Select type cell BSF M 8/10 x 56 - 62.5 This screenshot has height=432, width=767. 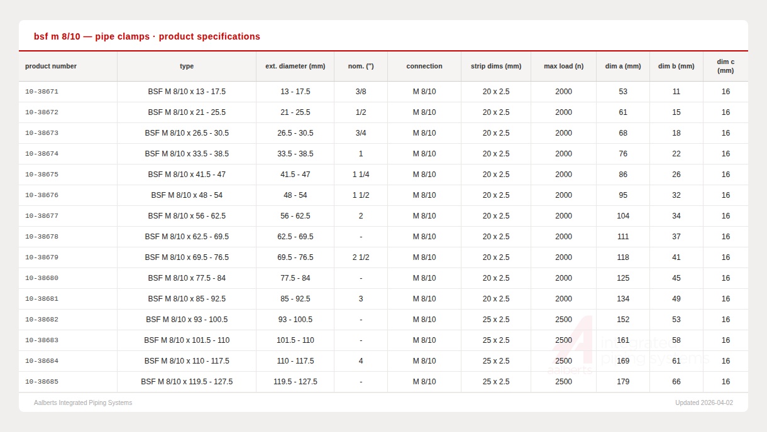click(187, 216)
